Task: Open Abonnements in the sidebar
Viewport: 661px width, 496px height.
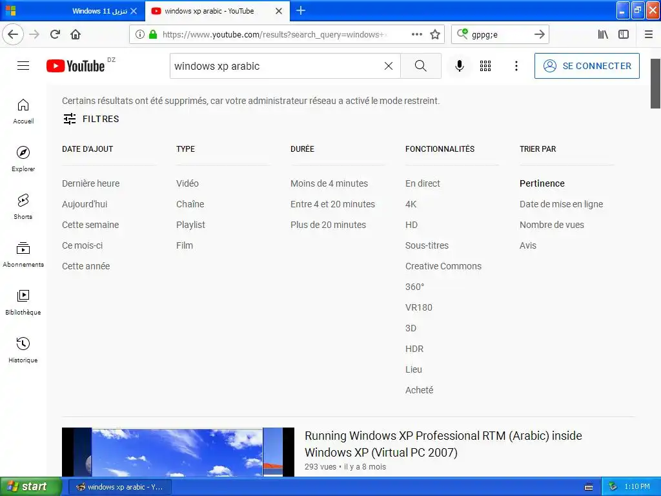Action: click(x=23, y=254)
